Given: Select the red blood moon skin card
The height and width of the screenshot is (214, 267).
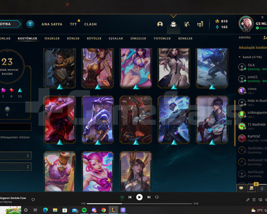Looking at the screenshot, I should tap(60, 119).
